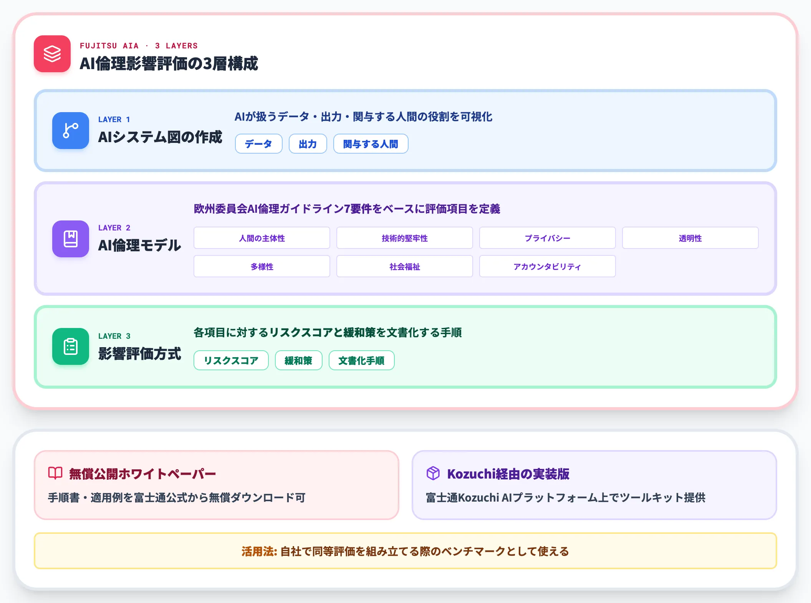Select the データ tag
811x603 pixels.
pos(259,144)
